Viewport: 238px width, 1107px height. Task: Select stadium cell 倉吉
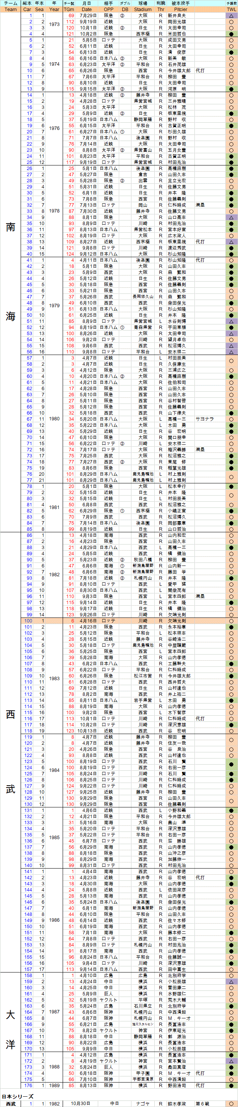click(142, 175)
